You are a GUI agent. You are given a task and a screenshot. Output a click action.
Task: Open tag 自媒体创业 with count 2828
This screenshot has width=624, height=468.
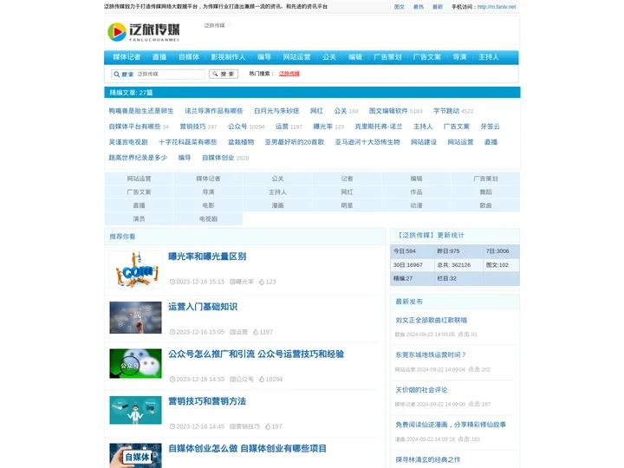point(218,158)
